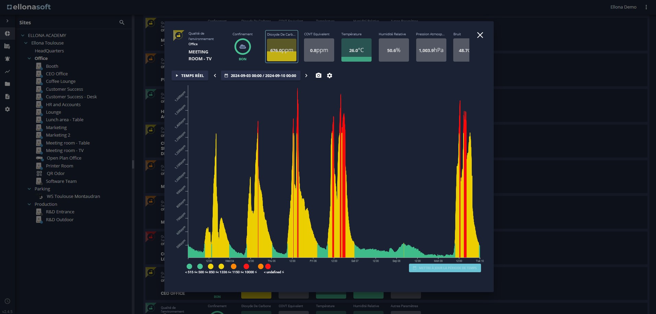Click the ellonasoft logo
656x314 pixels.
coord(29,7)
